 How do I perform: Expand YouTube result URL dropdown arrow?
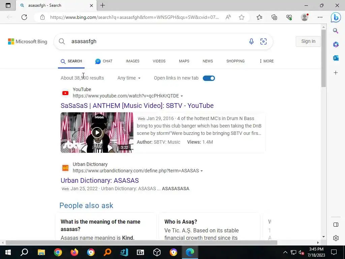pyautogui.click(x=182, y=96)
